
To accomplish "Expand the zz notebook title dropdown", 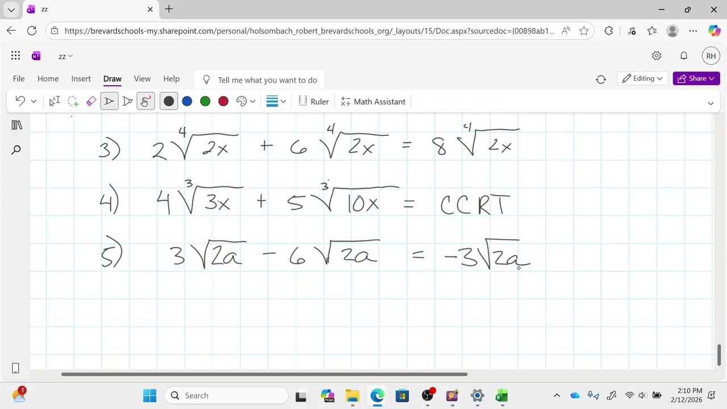I will 66,56.
